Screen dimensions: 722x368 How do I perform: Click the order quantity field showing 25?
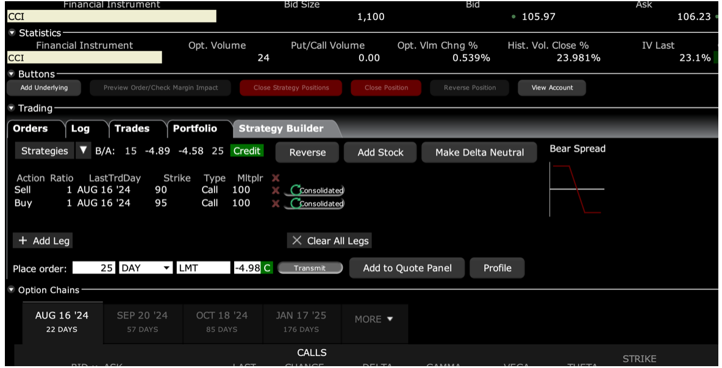pyautogui.click(x=93, y=267)
